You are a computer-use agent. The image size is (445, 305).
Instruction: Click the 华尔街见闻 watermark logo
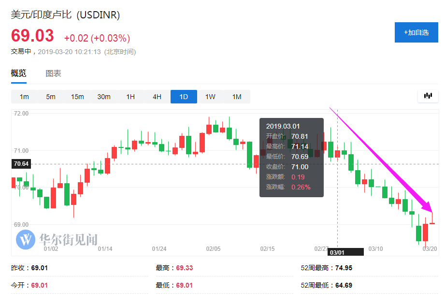(x=57, y=239)
